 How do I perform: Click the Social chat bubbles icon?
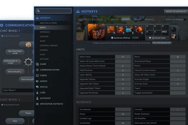pyautogui.click(x=37, y=87)
